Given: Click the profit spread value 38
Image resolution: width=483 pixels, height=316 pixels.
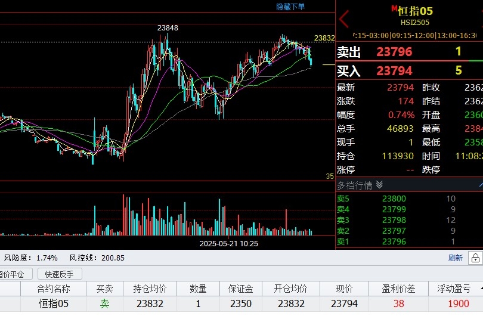Looking at the screenshot, I should (398, 303).
